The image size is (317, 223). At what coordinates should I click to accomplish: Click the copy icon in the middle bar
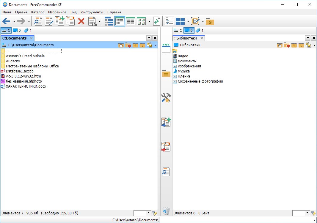(166, 122)
